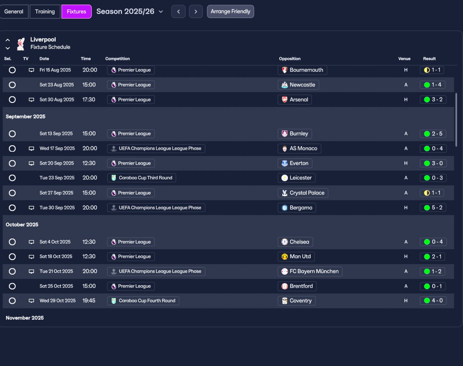
Task: Click the down chevron beside Liverpool
Action: [8, 48]
